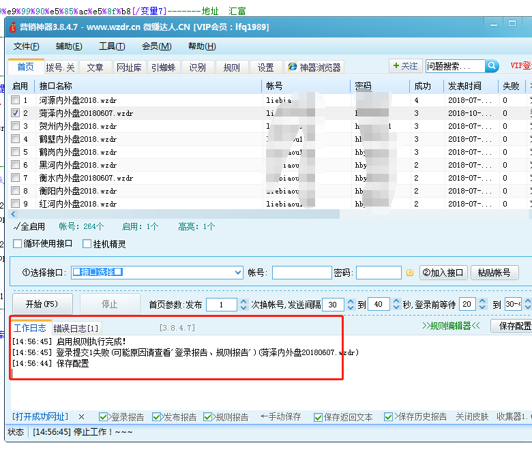Image resolution: width=532 pixels, height=458 pixels.
Task: Decrease 发布 count stepper value
Action: pyautogui.click(x=243, y=307)
